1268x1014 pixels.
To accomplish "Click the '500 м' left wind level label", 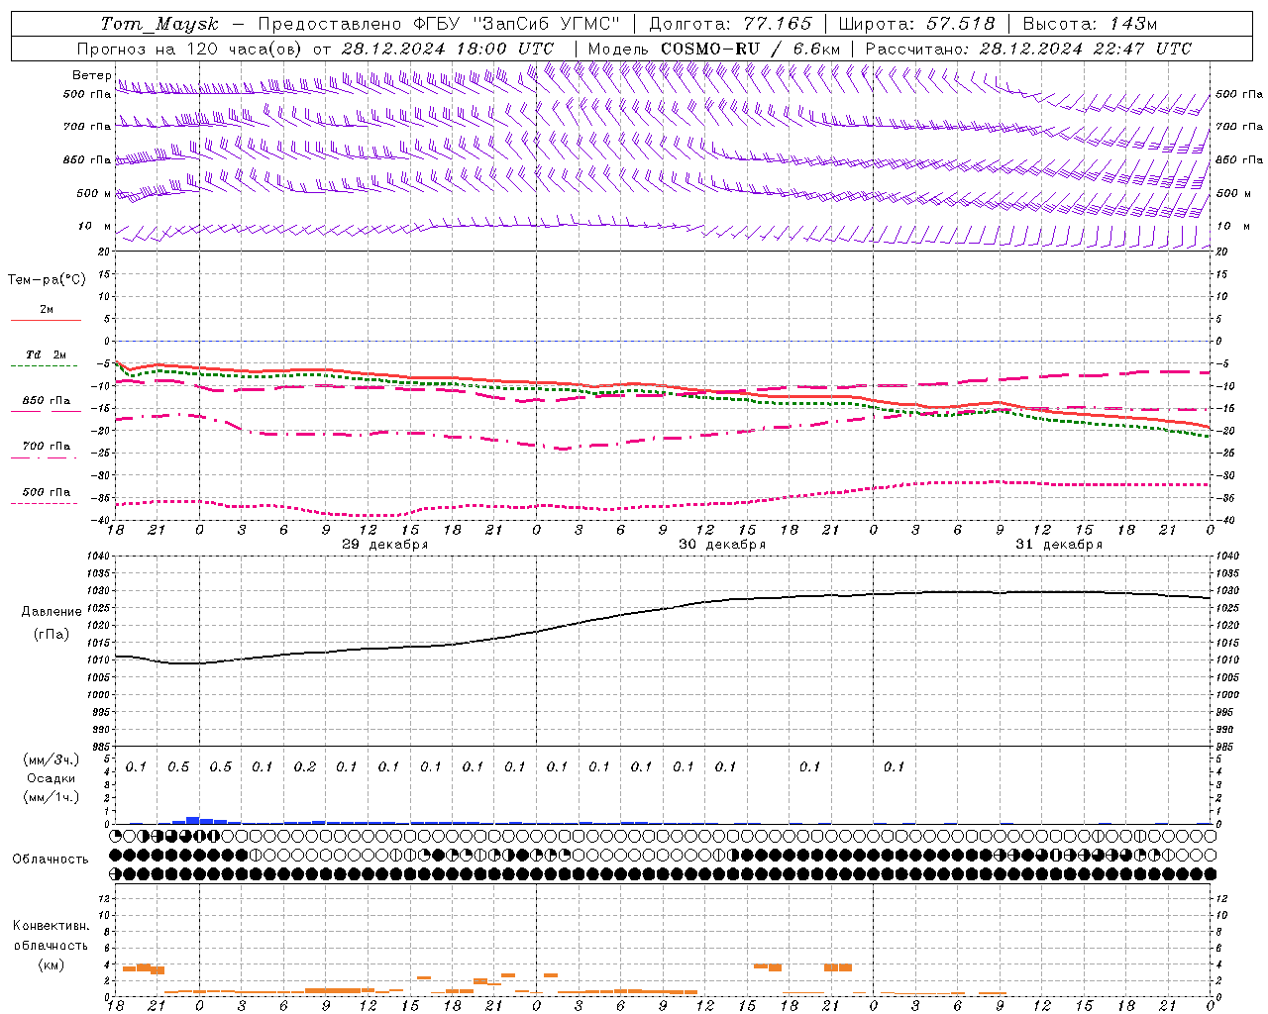I will (94, 193).
